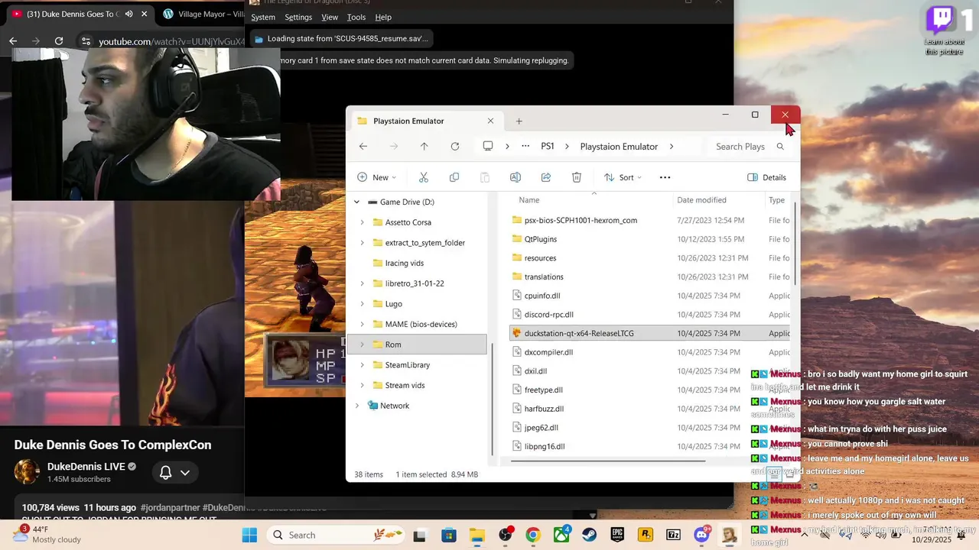This screenshot has width=979, height=550.
Task: Open the Sort dropdown in Explorer
Action: click(623, 177)
